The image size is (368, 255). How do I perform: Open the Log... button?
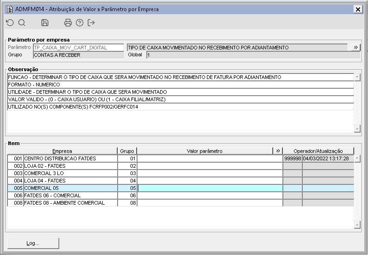(33, 243)
